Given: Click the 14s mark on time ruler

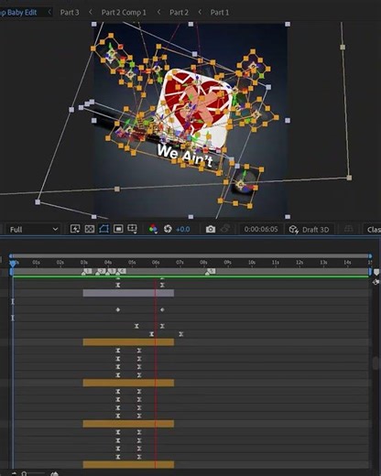Looking at the screenshot, I should pos(347,263).
